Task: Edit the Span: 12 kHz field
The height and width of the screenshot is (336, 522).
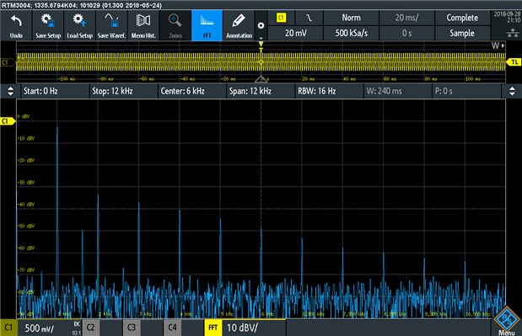Action: tap(261, 91)
